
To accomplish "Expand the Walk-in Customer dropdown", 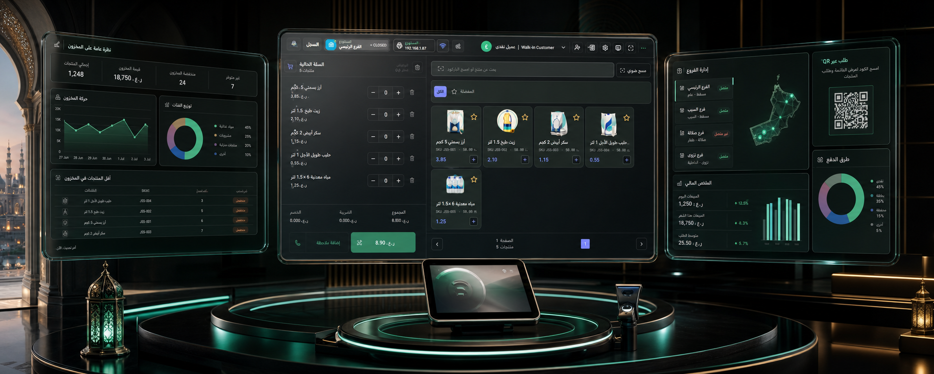I will [563, 48].
